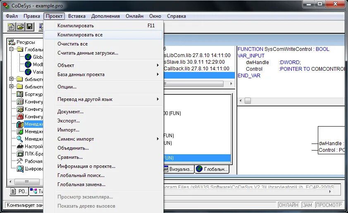This screenshot has height=213, width=348.
Task: Click the ЗАМ status bar indicator
Action: click(307, 205)
